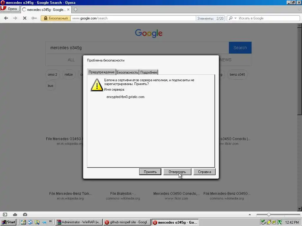Click the network tray icon

tap(263, 222)
